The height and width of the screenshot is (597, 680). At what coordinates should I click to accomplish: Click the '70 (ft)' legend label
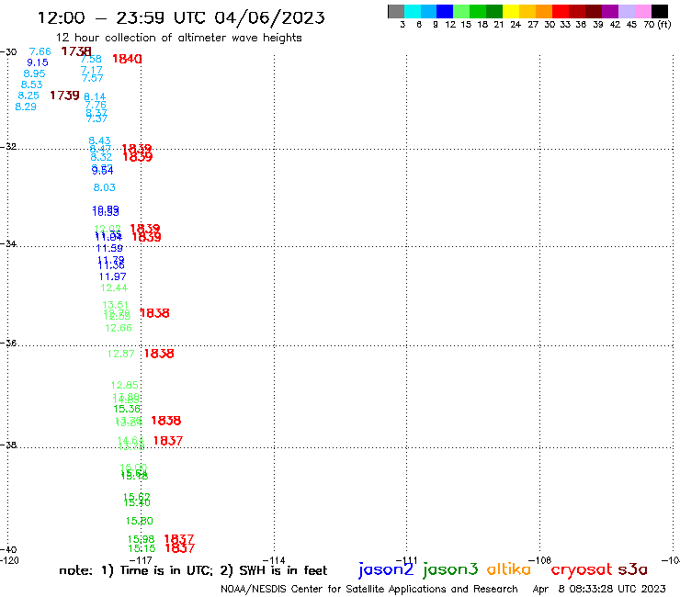[657, 24]
